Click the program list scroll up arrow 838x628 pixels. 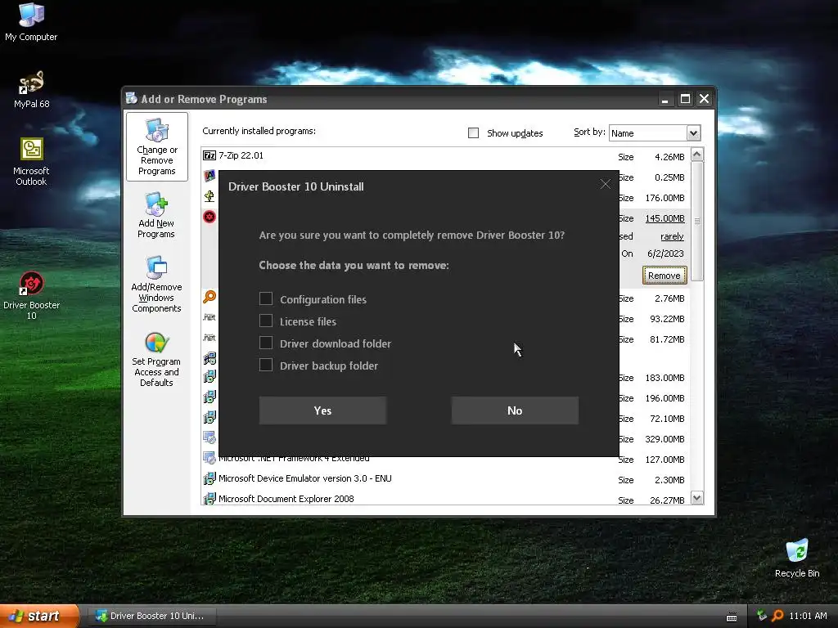[x=697, y=155]
